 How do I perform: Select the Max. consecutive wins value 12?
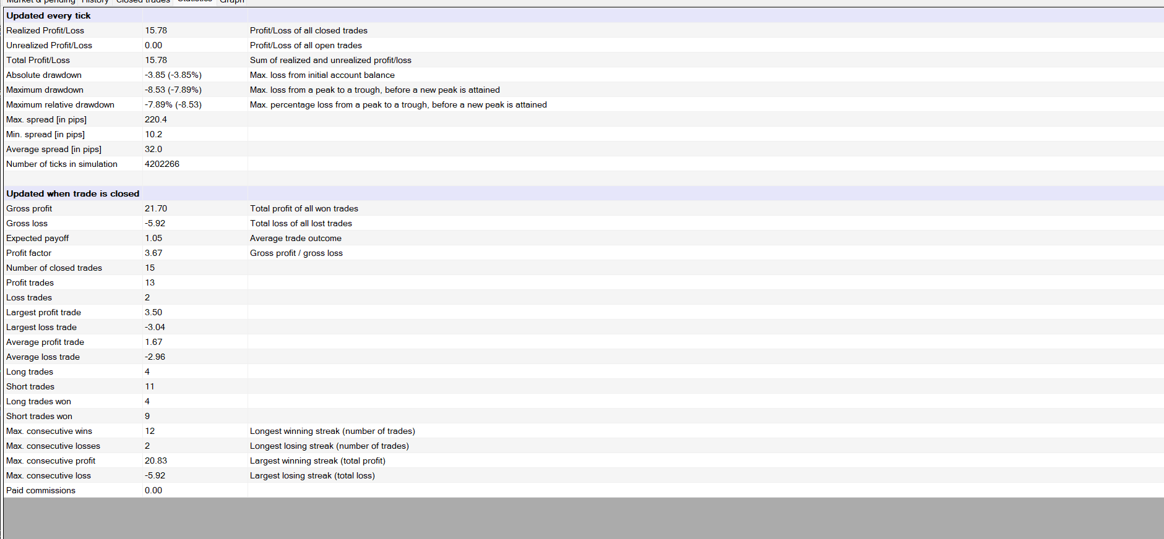click(x=150, y=431)
